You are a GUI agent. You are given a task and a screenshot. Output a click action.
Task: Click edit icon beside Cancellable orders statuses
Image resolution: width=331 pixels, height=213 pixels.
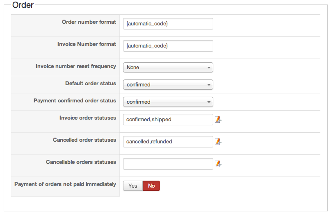[x=218, y=164]
